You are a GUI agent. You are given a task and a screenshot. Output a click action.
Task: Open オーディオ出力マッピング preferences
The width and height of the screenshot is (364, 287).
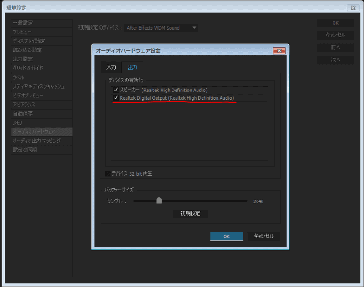36,141
